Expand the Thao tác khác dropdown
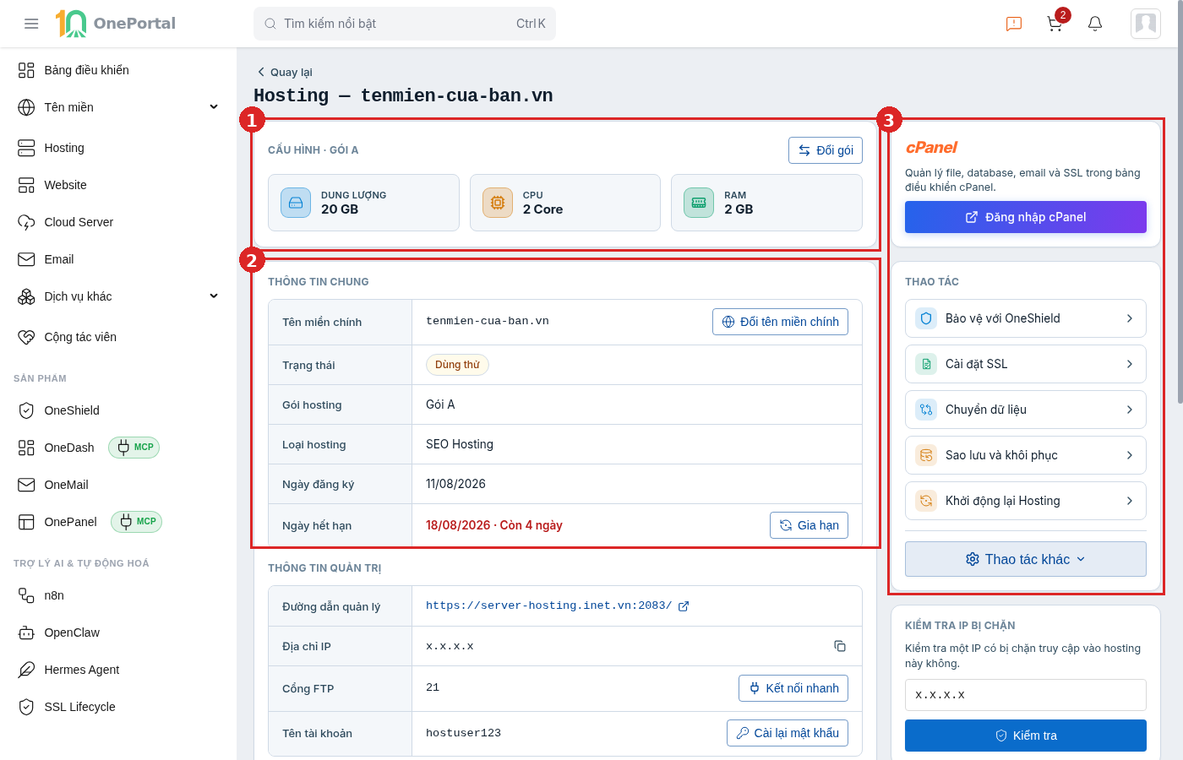Image resolution: width=1183 pixels, height=760 pixels. 1026,559
